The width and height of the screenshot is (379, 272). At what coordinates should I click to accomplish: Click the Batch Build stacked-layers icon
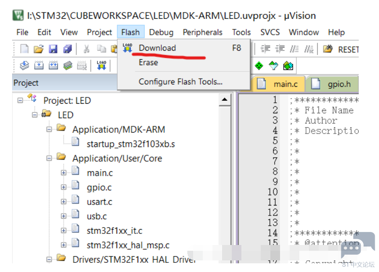click(x=68, y=66)
